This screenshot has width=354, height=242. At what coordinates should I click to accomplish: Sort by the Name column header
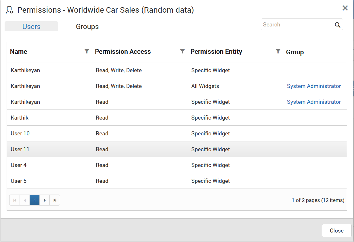pyautogui.click(x=19, y=52)
